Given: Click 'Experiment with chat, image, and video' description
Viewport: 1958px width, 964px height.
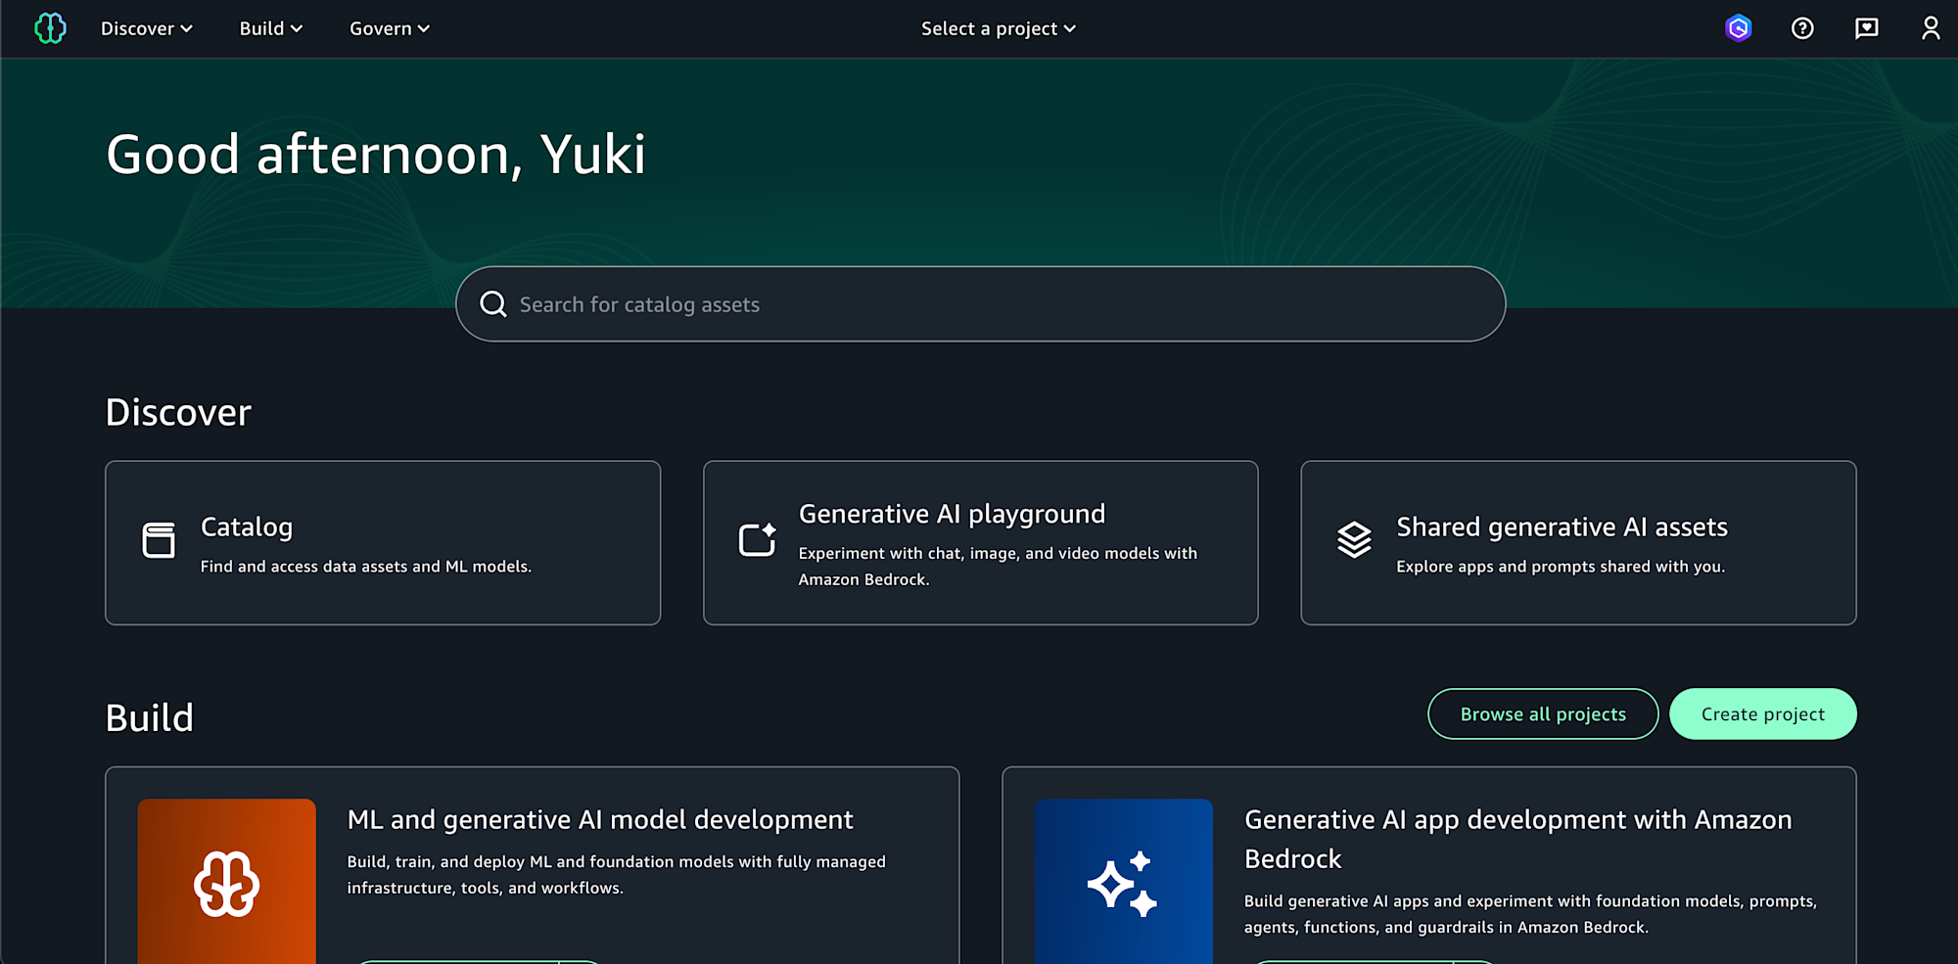Looking at the screenshot, I should [998, 567].
